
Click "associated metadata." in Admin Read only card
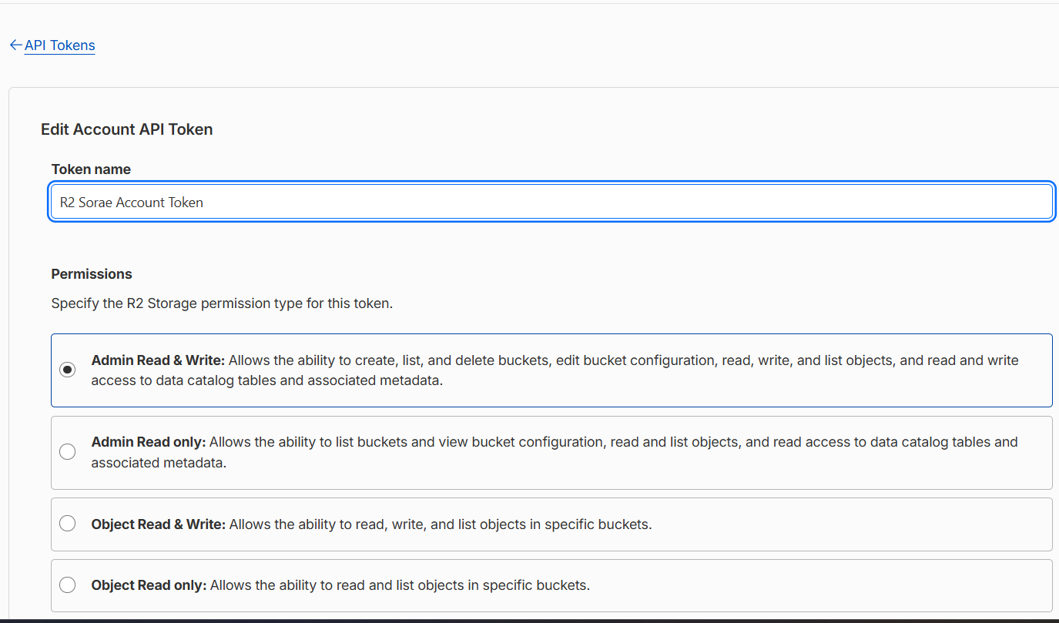(x=159, y=463)
